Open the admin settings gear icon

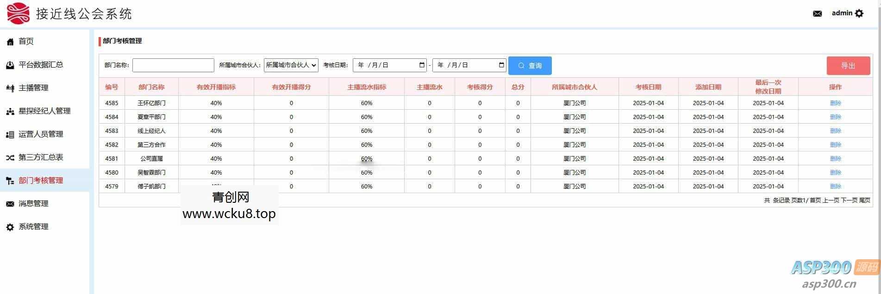click(859, 13)
